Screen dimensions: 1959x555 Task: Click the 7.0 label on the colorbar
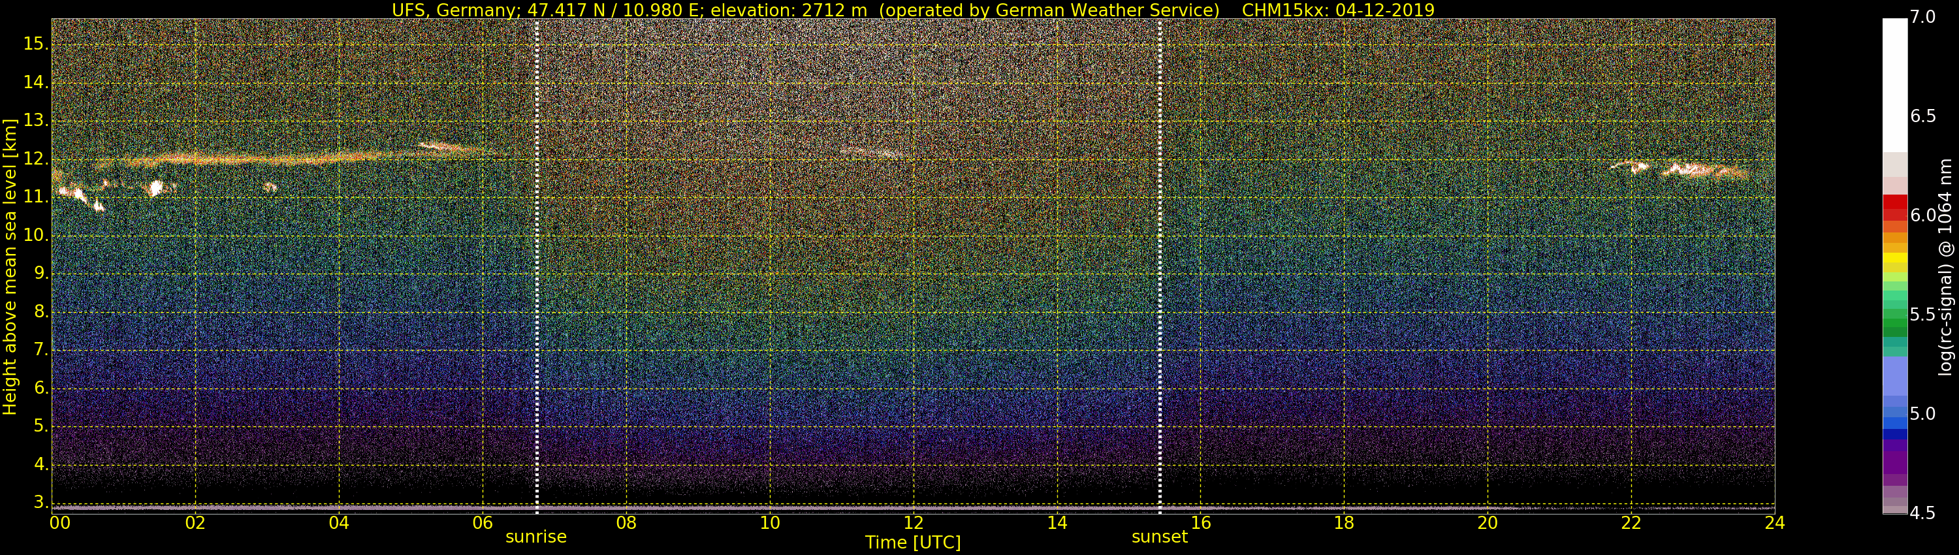pos(1922,17)
